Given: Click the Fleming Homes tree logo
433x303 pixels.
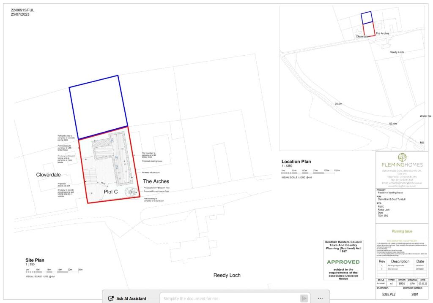Looking at the screenshot, I should [402, 158].
